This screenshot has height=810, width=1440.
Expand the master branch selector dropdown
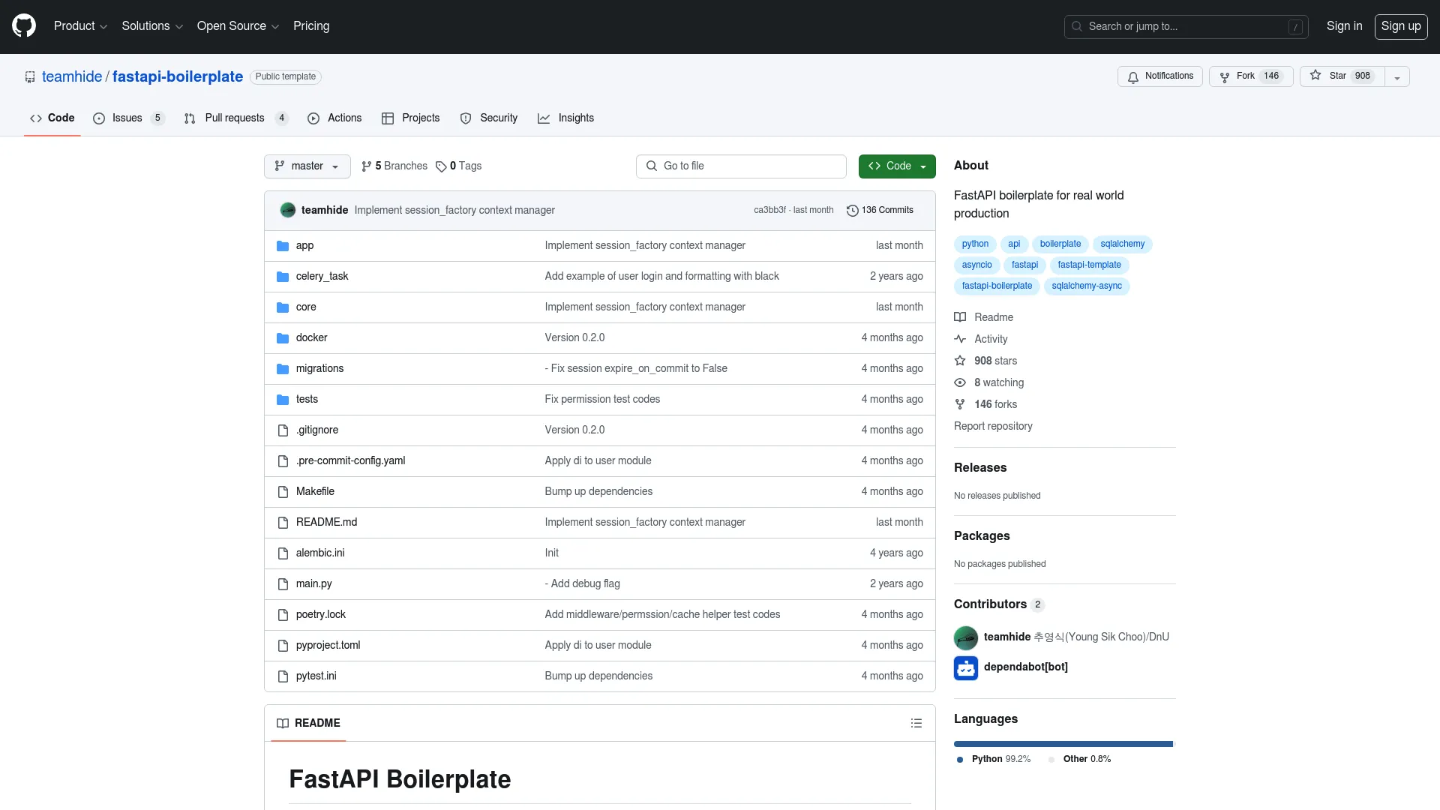(307, 165)
